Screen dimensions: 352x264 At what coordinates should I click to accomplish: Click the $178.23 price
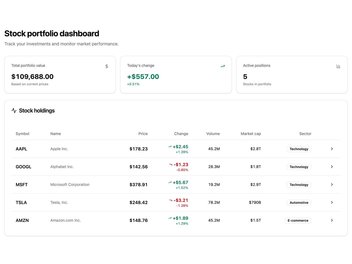click(x=139, y=149)
